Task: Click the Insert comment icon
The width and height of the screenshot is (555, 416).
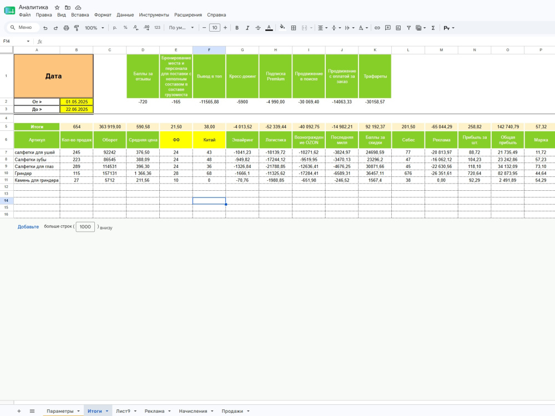Action: coord(387,28)
